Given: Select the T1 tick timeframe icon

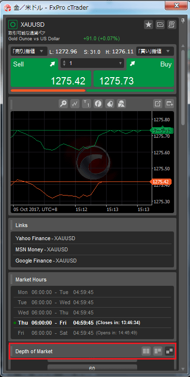Looking at the screenshot, I should point(86,104).
